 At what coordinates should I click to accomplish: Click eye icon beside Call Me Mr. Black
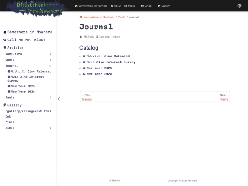[5, 39]
